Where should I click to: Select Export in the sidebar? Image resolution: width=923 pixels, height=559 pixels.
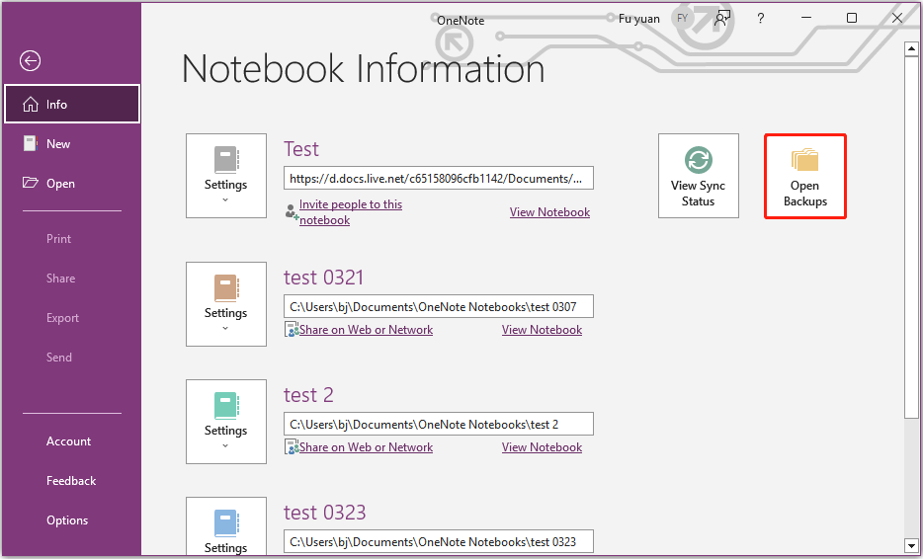[x=62, y=318]
